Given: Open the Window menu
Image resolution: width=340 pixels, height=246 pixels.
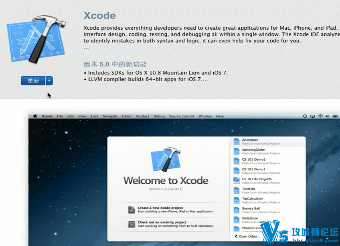Looking at the screenshot, I should click(x=205, y=116).
